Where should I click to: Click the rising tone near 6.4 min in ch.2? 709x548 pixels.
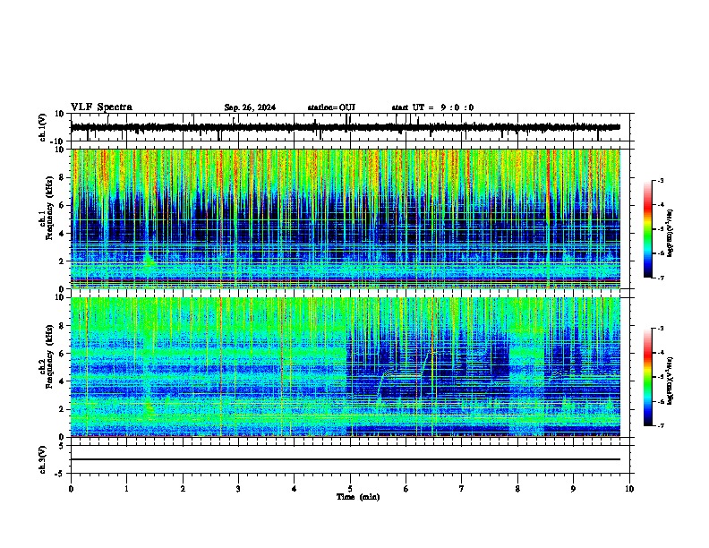tap(425, 364)
